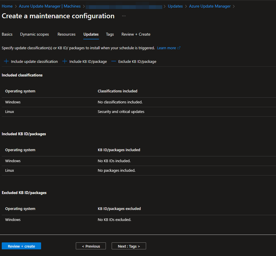Open the redacted machine name breadcrumb
The width and height of the screenshot is (276, 256).
tap(124, 7)
